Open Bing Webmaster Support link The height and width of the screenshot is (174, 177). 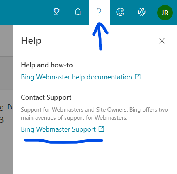click(x=63, y=129)
